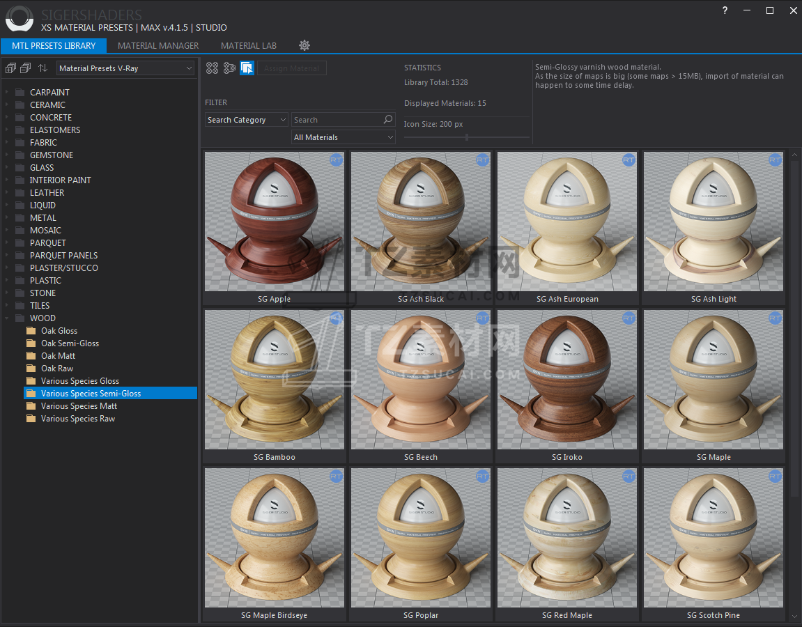The width and height of the screenshot is (802, 627).
Task: Click the help question mark icon
Action: [725, 10]
